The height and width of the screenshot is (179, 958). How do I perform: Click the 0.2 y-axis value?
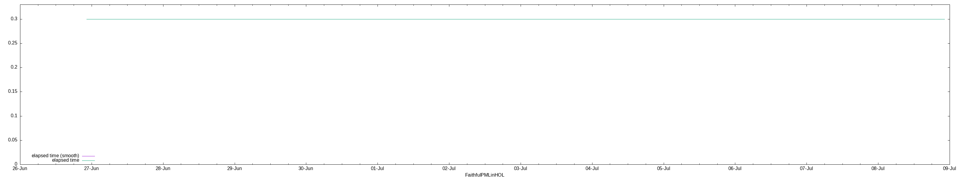pyautogui.click(x=14, y=67)
